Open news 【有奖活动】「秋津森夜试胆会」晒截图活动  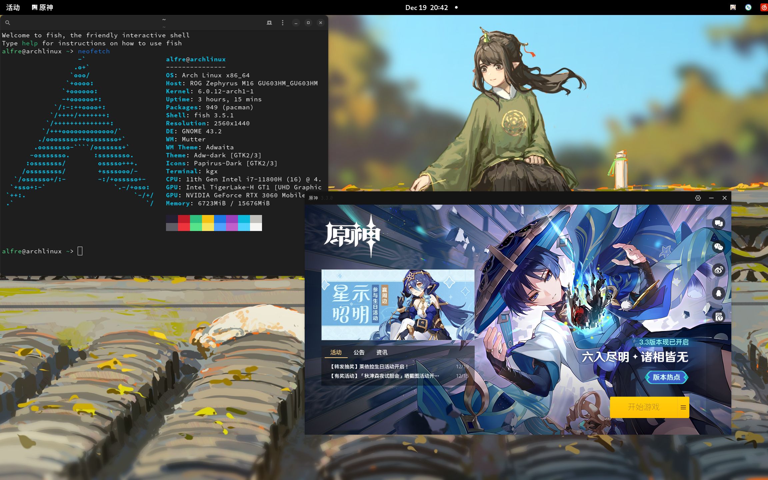pos(384,376)
